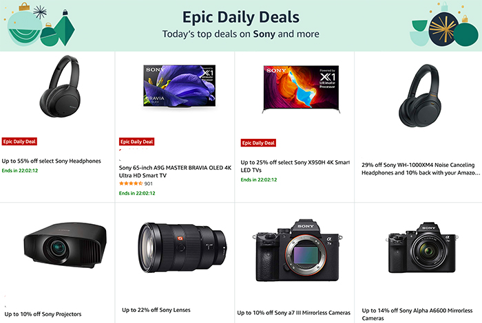Open the Sony projector product image
This screenshot has height=323, width=482.
coord(65,245)
